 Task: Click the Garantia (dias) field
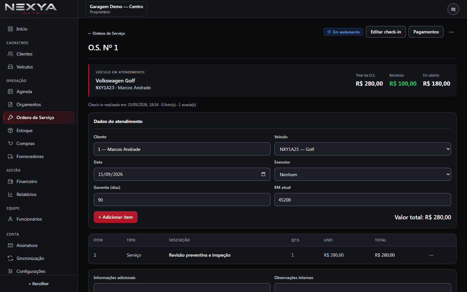(182, 200)
